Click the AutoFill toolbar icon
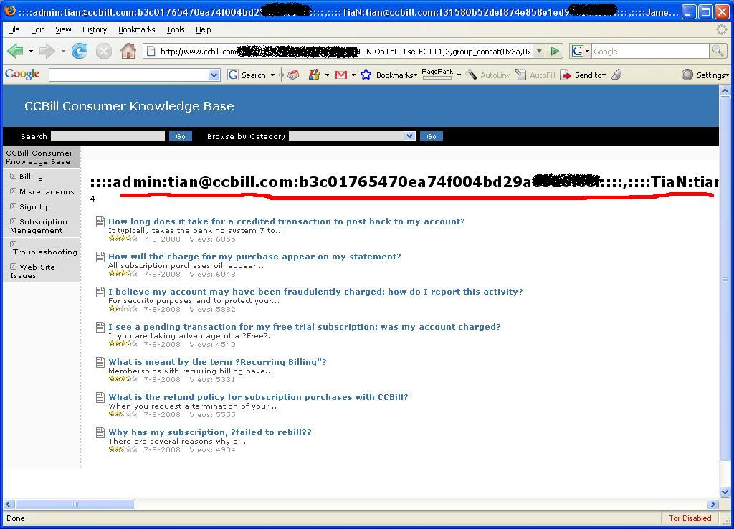Image resolution: width=734 pixels, height=529 pixels. [520, 75]
